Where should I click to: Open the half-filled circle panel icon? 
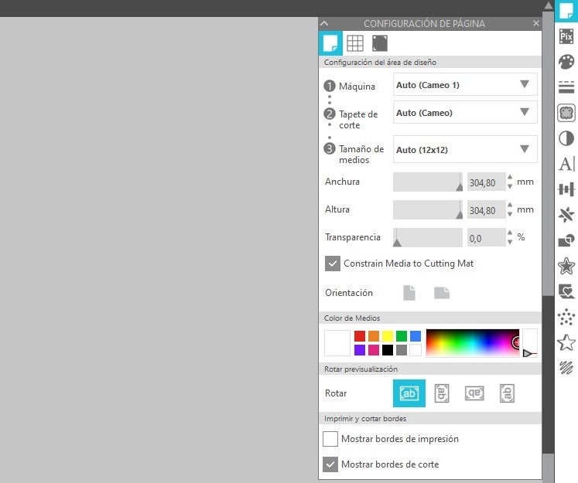(566, 138)
